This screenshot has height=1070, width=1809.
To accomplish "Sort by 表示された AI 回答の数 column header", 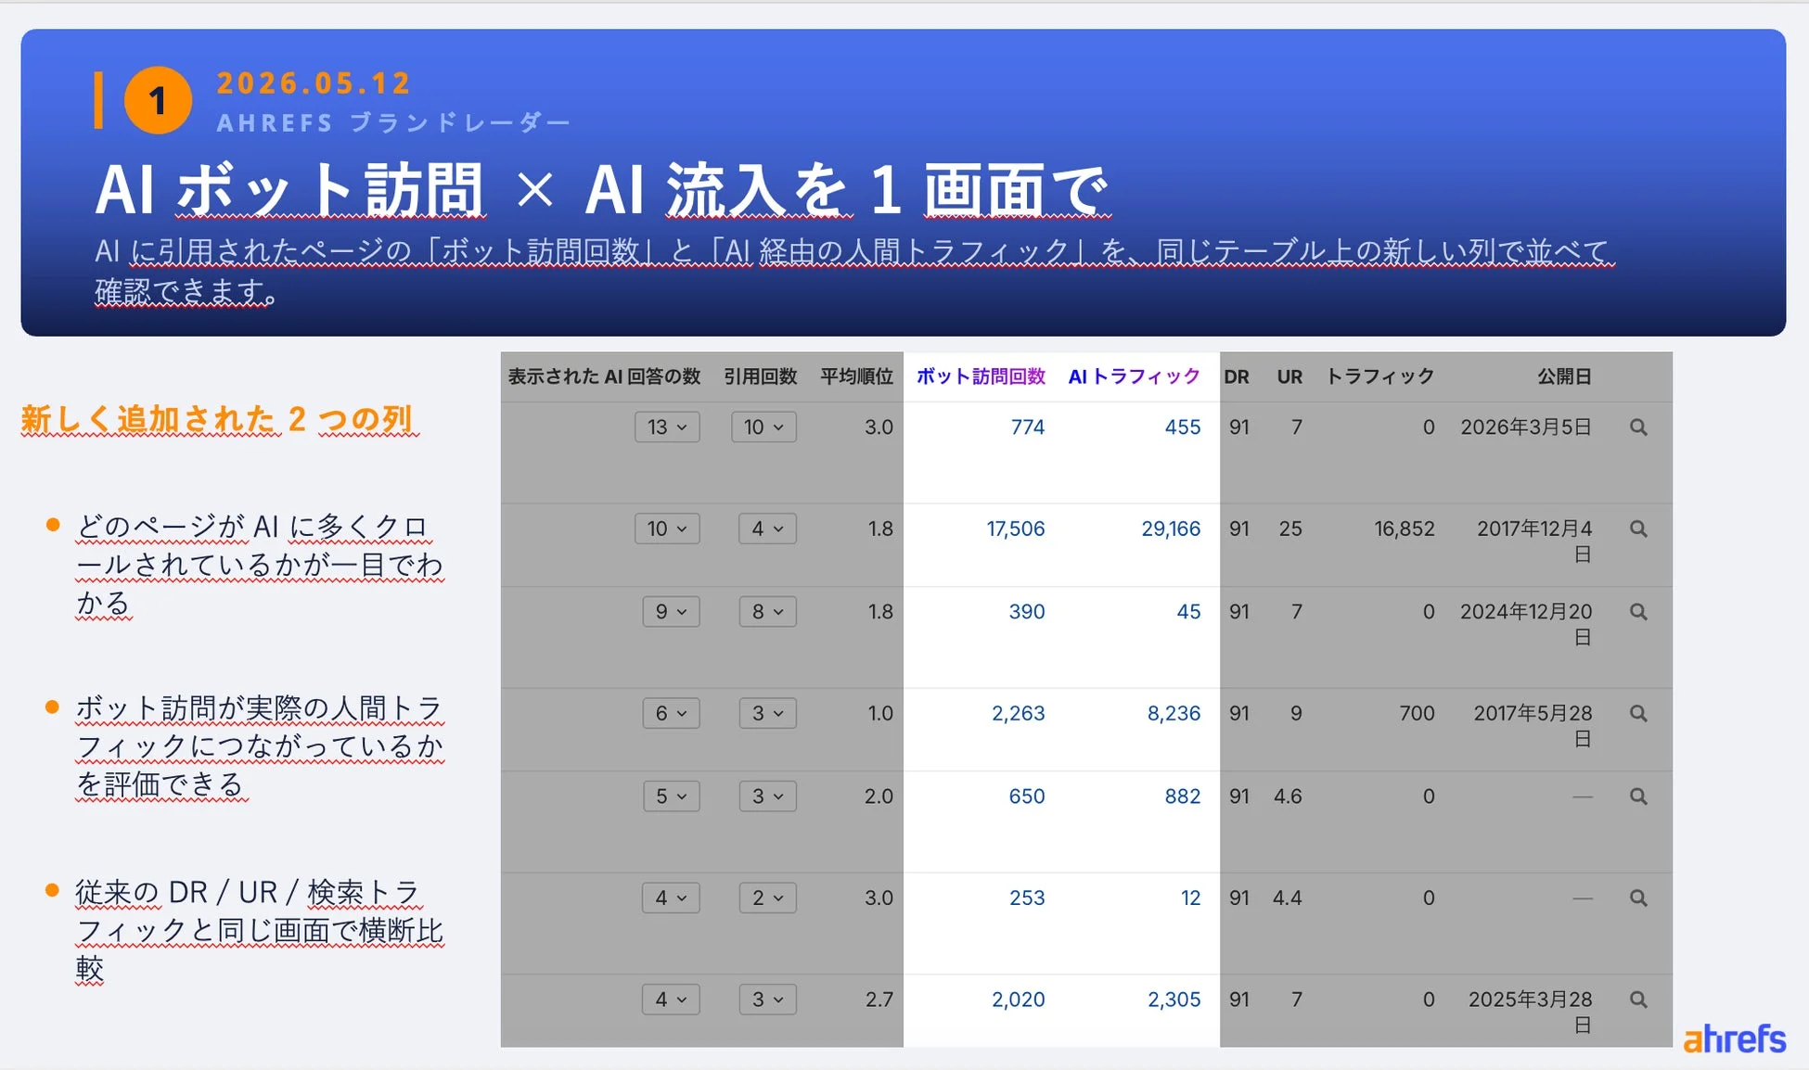I will click(604, 376).
